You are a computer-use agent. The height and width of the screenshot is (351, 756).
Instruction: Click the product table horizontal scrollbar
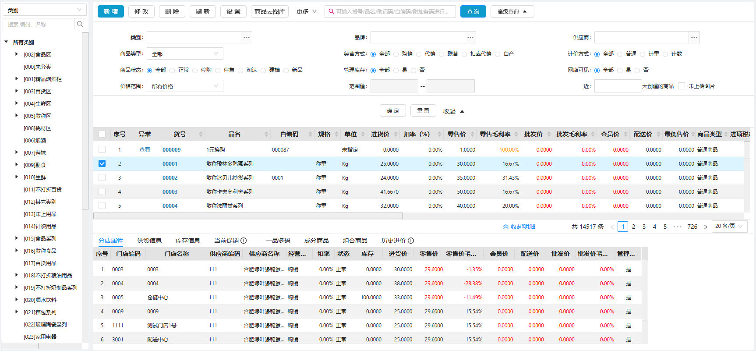click(248, 216)
